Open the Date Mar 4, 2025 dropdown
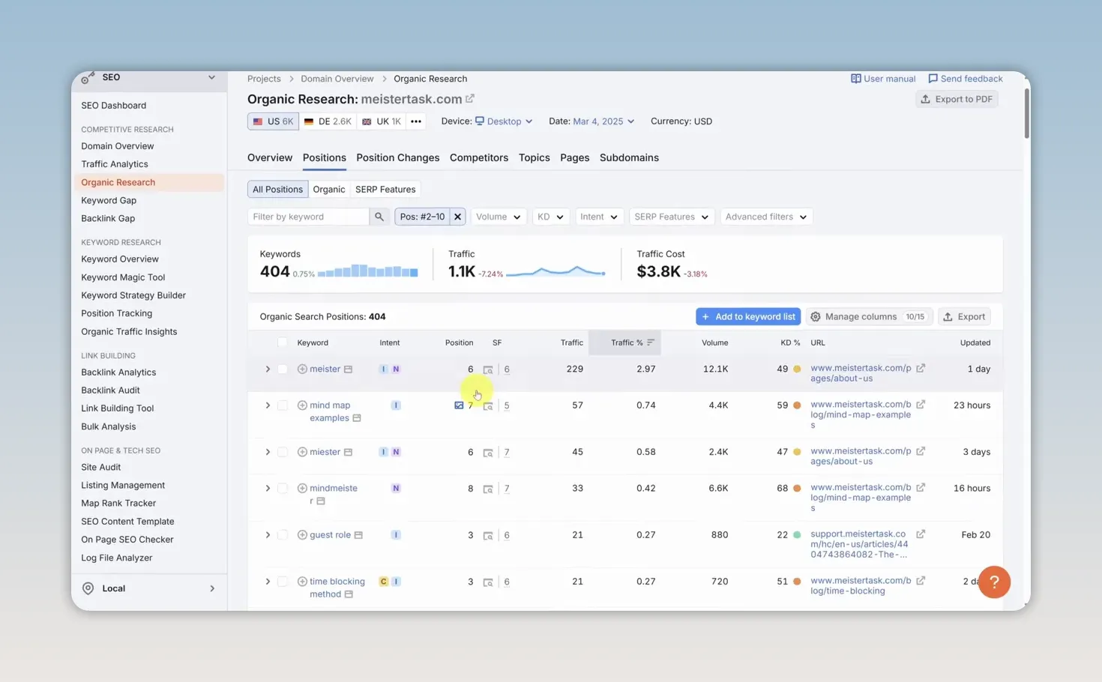Viewport: 1102px width, 682px height. tap(603, 121)
